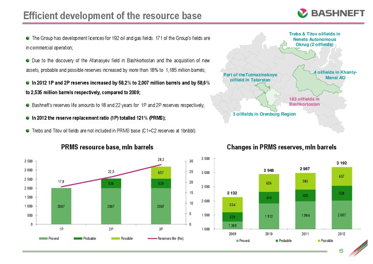Click the "Trebs & Titov oilfields in Nenets Autonomous Okrug" map label

point(314,39)
